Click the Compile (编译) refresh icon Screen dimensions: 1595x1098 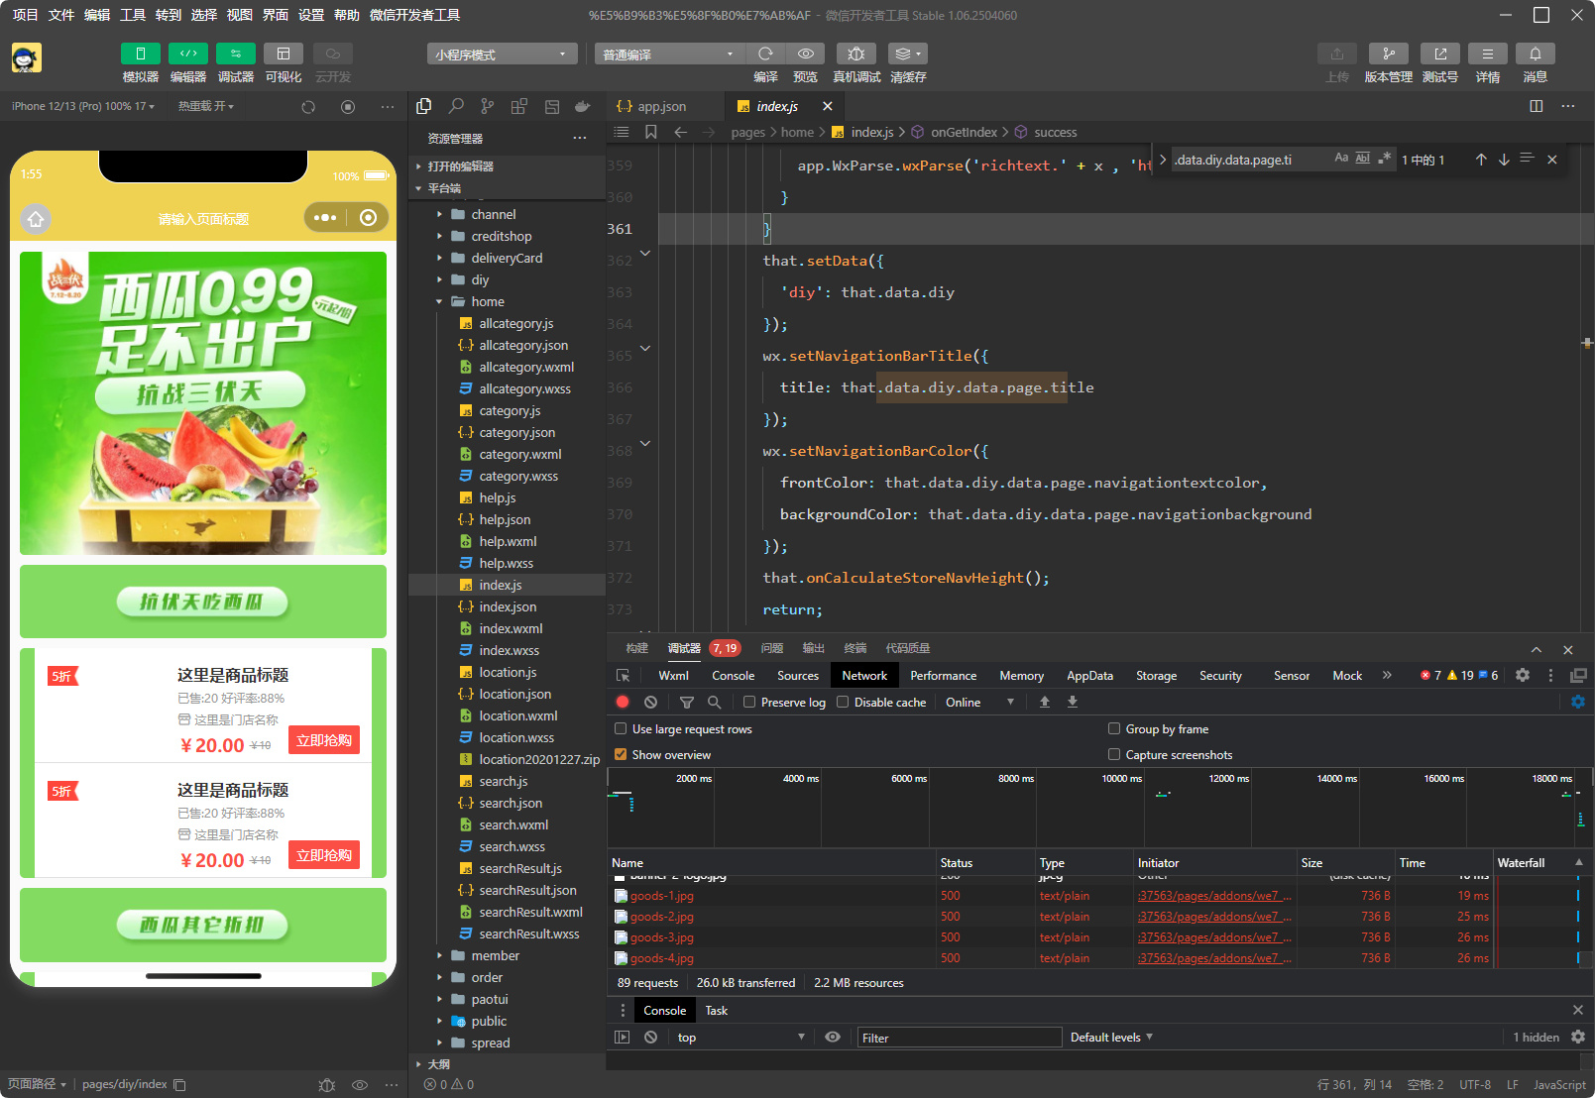point(765,55)
